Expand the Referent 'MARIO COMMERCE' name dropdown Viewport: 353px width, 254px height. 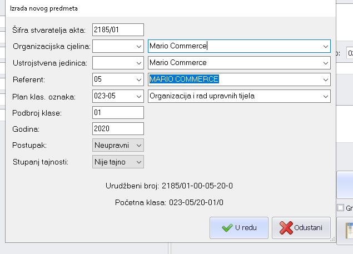325,79
